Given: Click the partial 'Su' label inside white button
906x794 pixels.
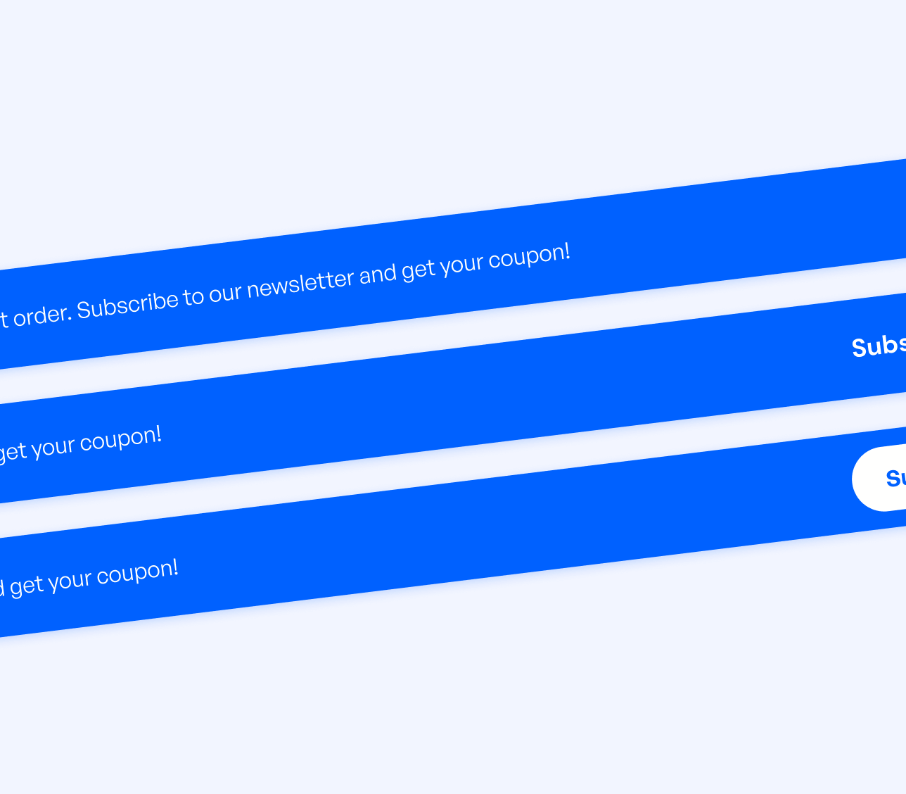Looking at the screenshot, I should coord(894,479).
